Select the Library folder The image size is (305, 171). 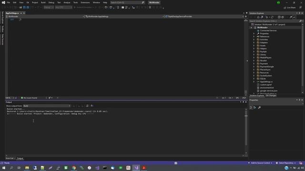[263, 55]
